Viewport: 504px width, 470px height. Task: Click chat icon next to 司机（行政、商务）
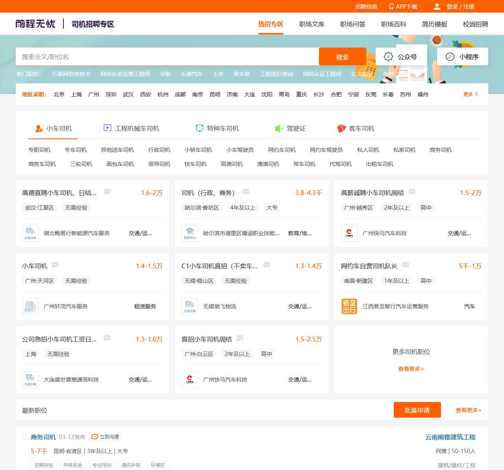tap(246, 192)
